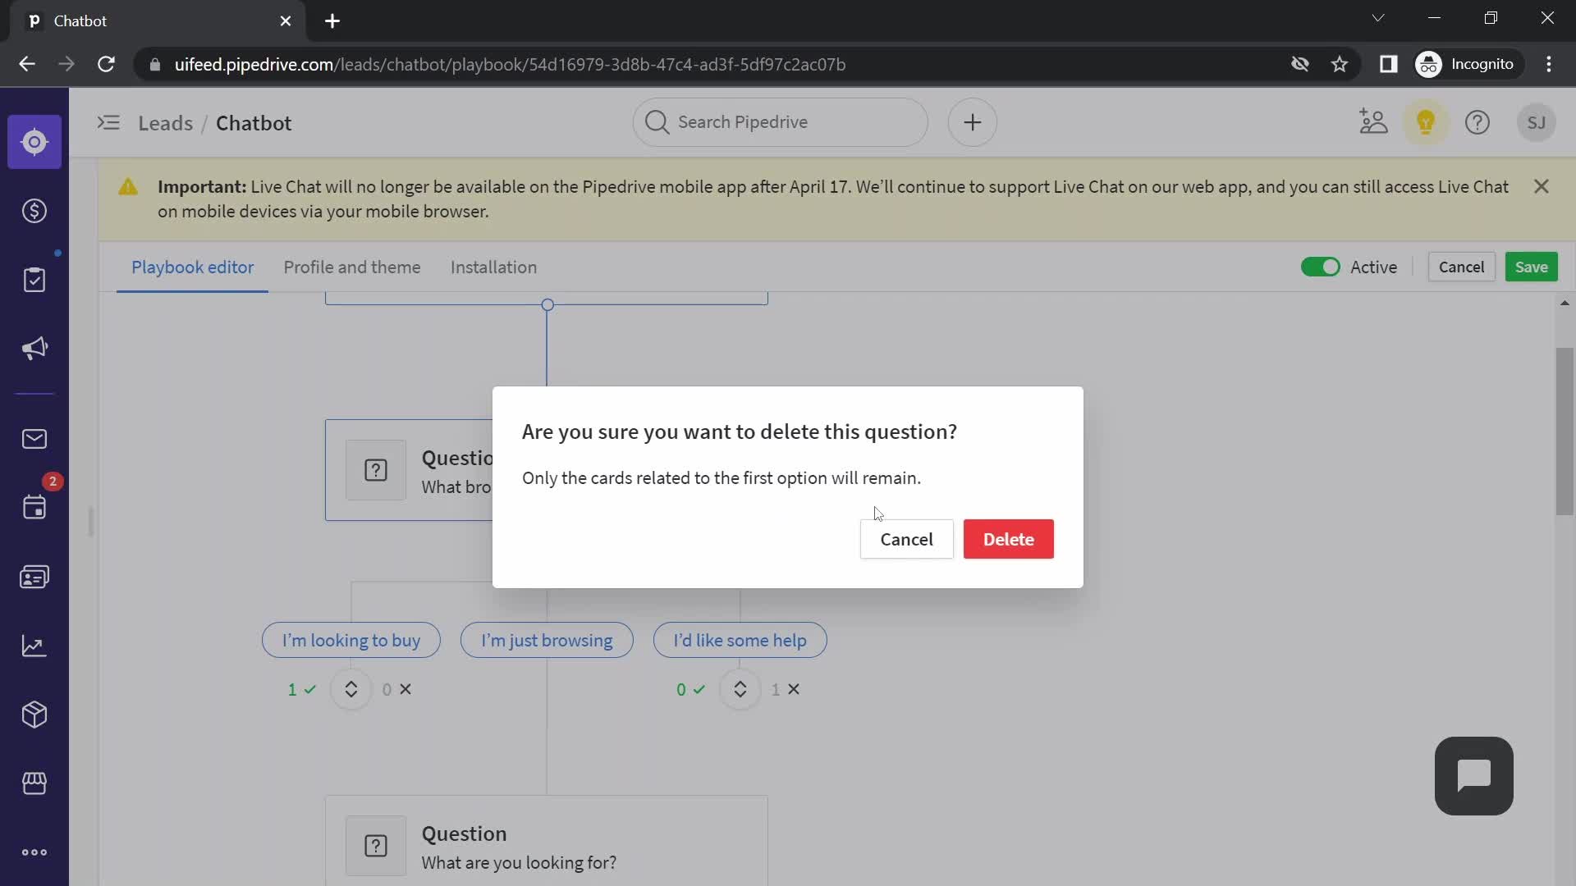1576x886 pixels.
Task: Open the browser side panel icon
Action: pos(1388,64)
